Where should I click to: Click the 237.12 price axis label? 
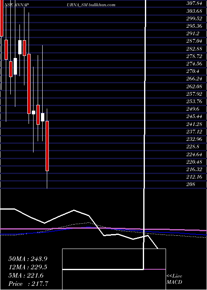click(x=194, y=131)
